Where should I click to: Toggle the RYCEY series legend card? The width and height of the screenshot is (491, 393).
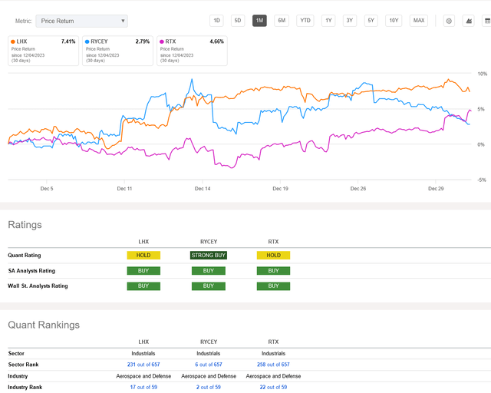click(x=117, y=51)
